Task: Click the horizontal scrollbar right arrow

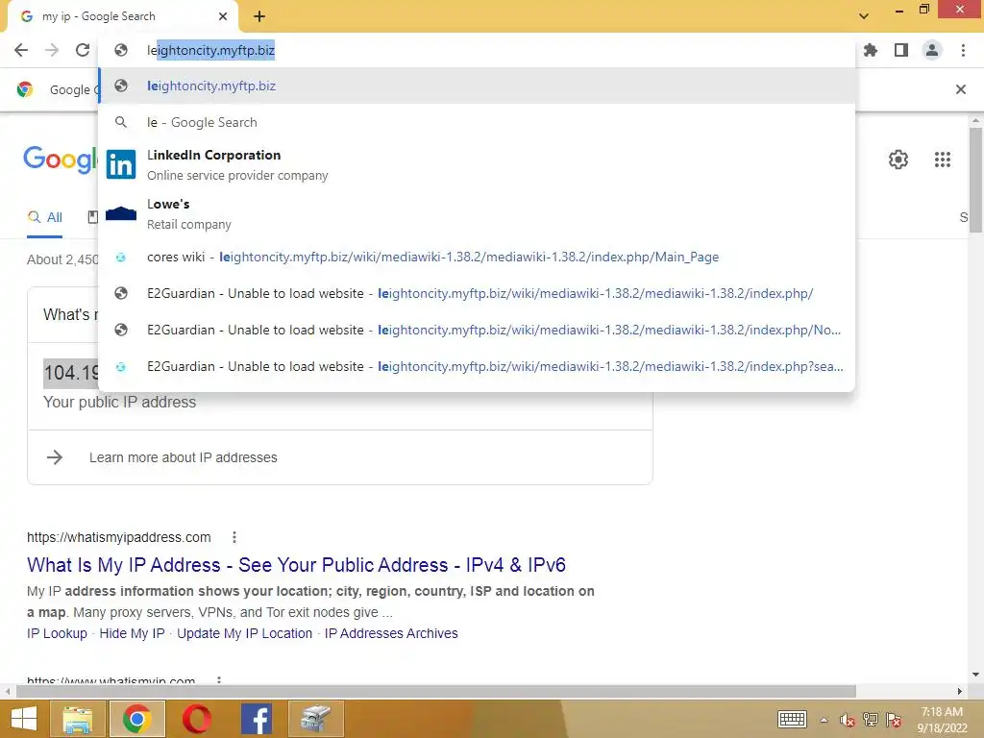Action: pyautogui.click(x=959, y=691)
